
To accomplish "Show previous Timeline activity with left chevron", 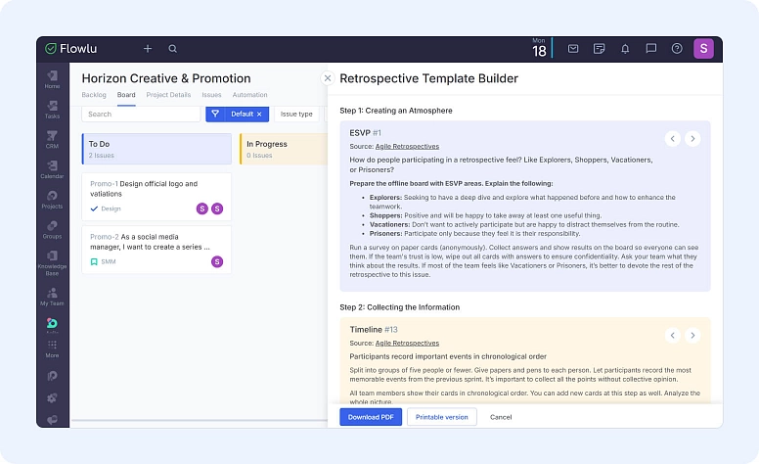I will pyautogui.click(x=673, y=336).
